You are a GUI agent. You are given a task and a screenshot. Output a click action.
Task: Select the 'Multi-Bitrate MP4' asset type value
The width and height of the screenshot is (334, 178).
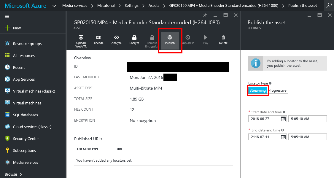[146, 88]
